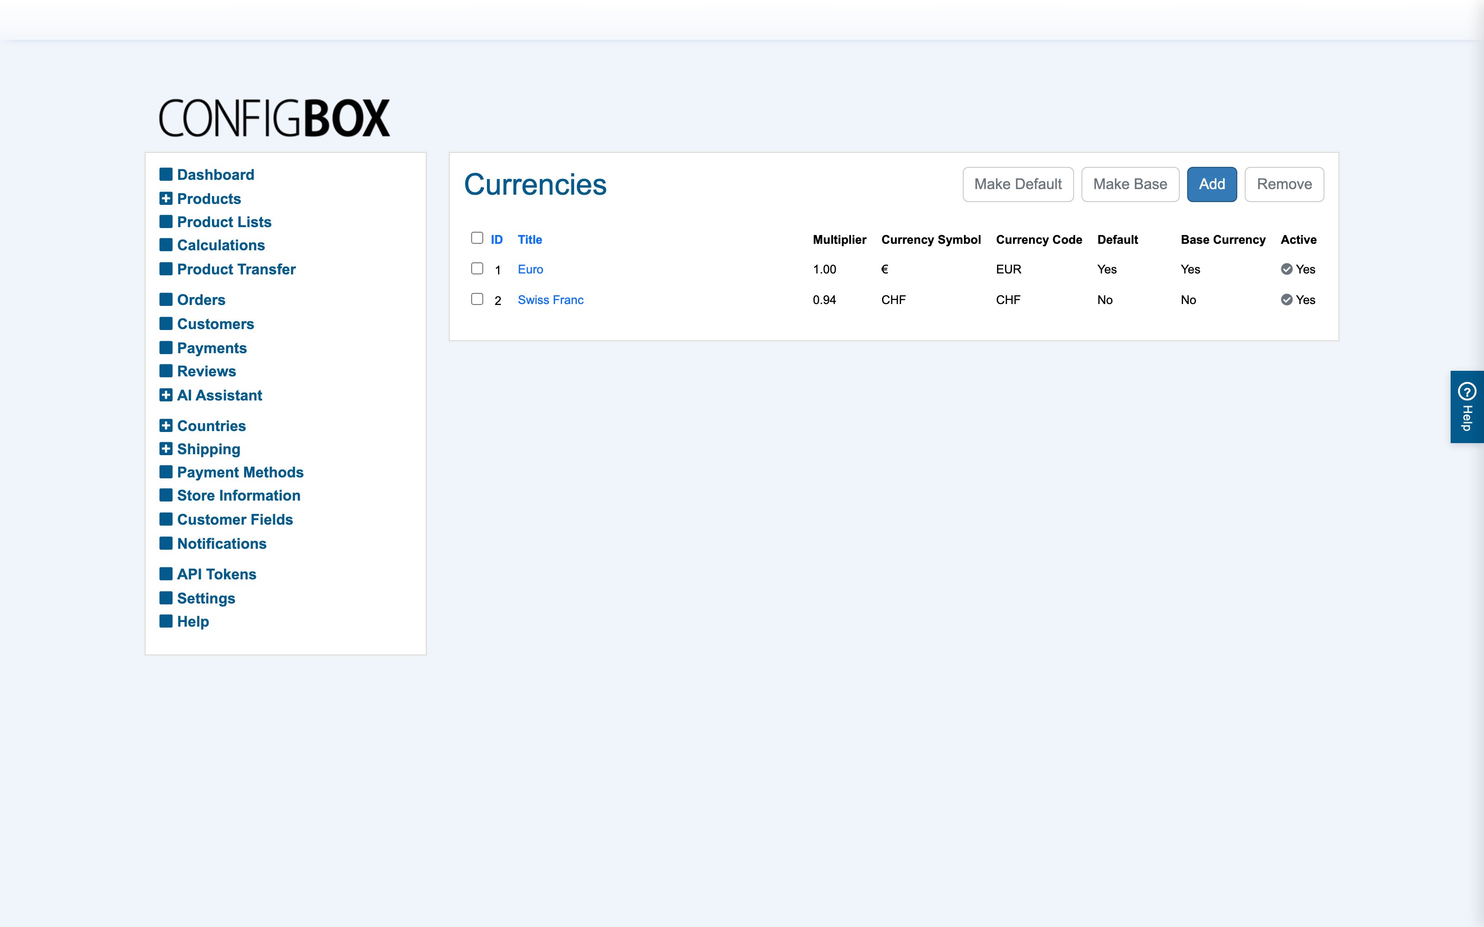The image size is (1484, 927).
Task: Click the square icon beside Dashboard
Action: pyautogui.click(x=166, y=174)
